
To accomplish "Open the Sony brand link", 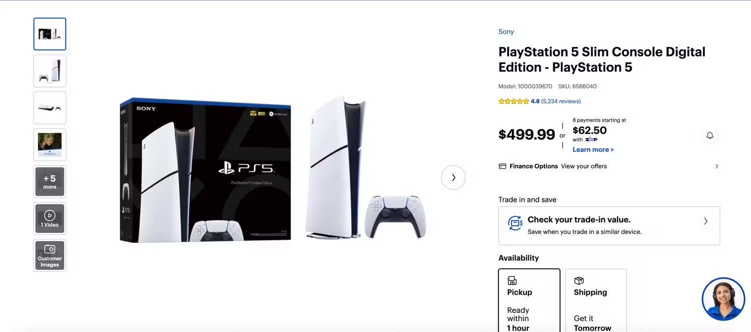I will (506, 31).
